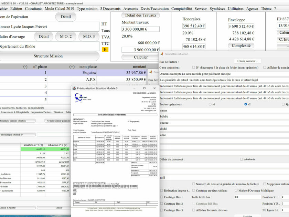Viewport: 289px width, 217px height.
Task: Switch to Impressions Factures tab
Action: click(41, 112)
